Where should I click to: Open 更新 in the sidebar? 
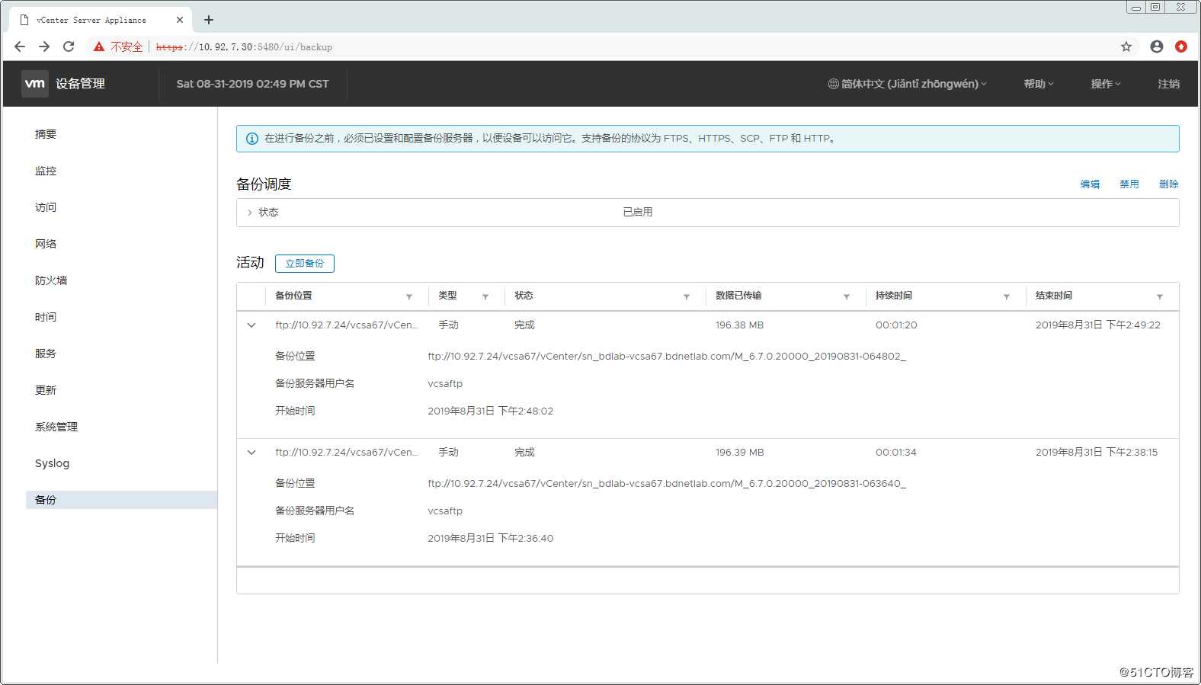coord(46,390)
